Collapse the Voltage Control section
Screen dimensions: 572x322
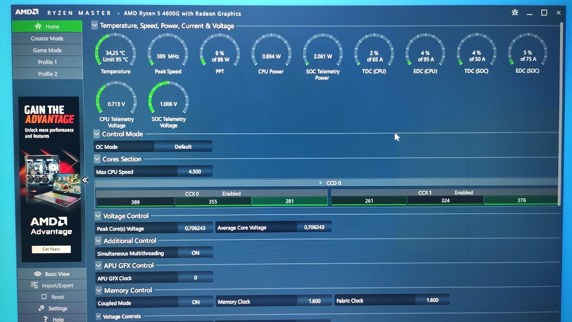pos(98,216)
